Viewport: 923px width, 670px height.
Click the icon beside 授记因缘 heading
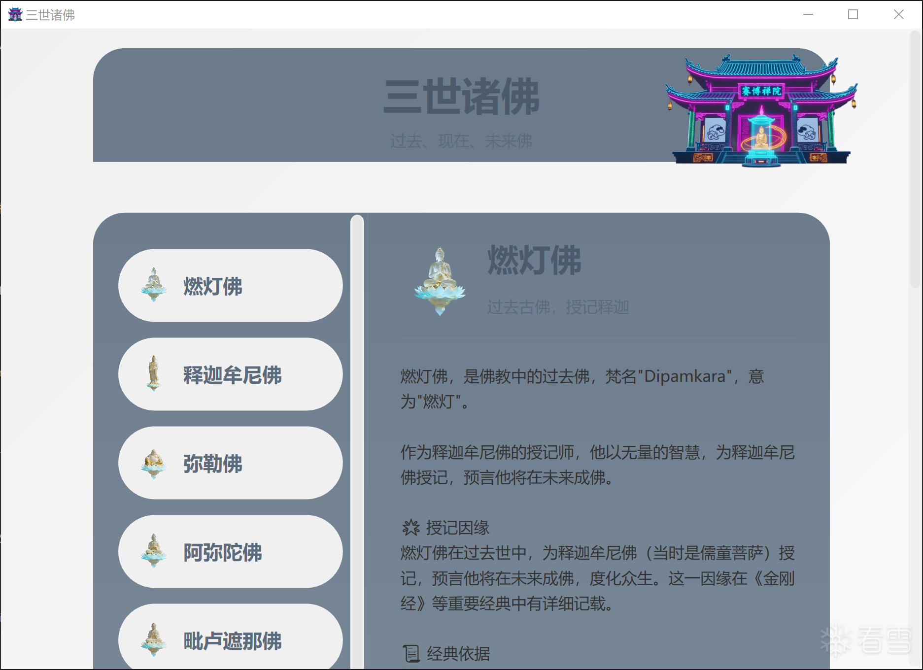click(x=410, y=528)
